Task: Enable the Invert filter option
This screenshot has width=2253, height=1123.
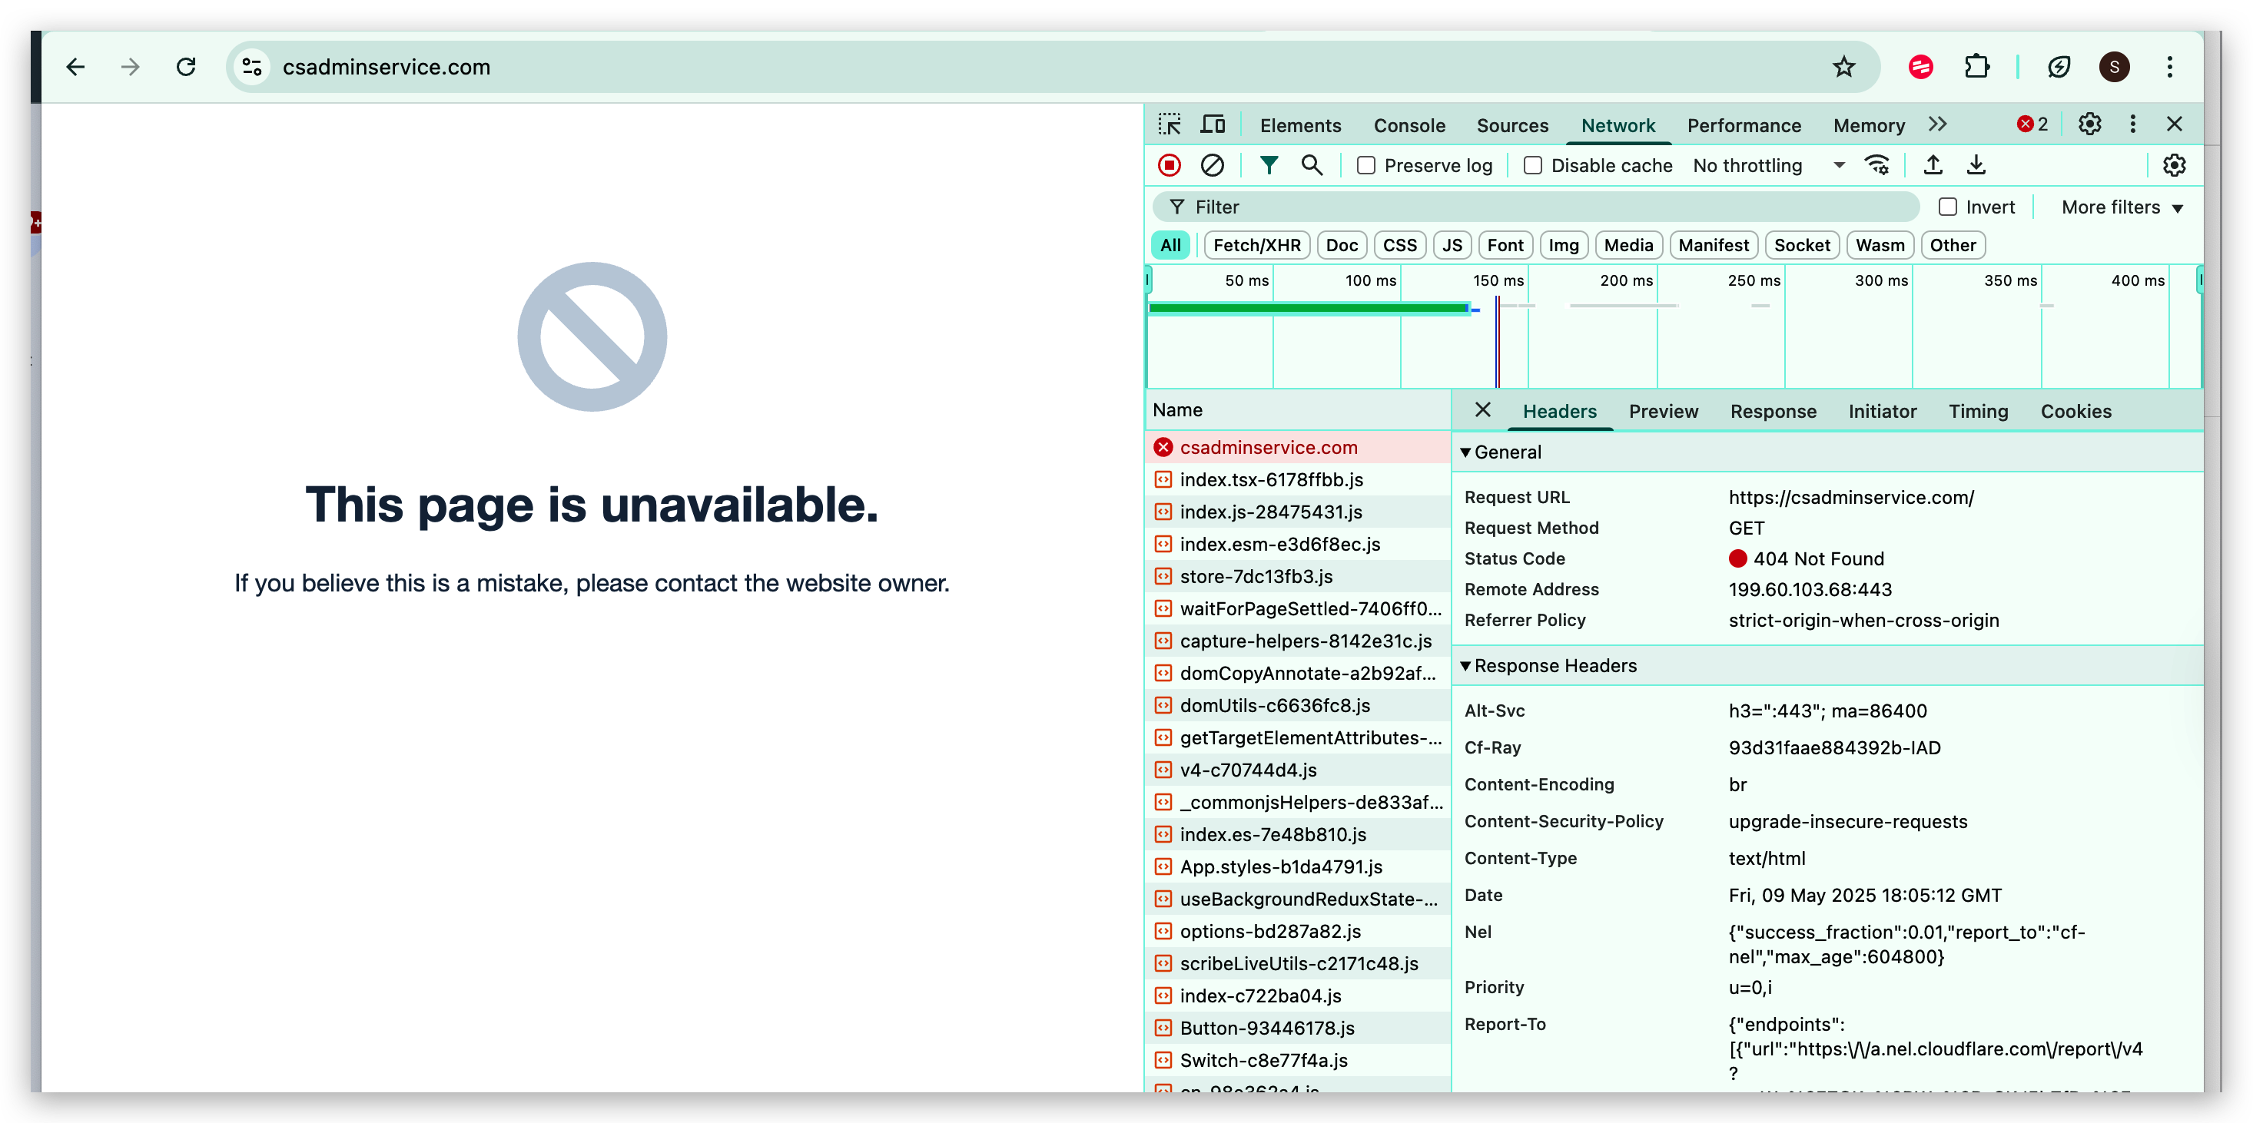Action: [1949, 207]
